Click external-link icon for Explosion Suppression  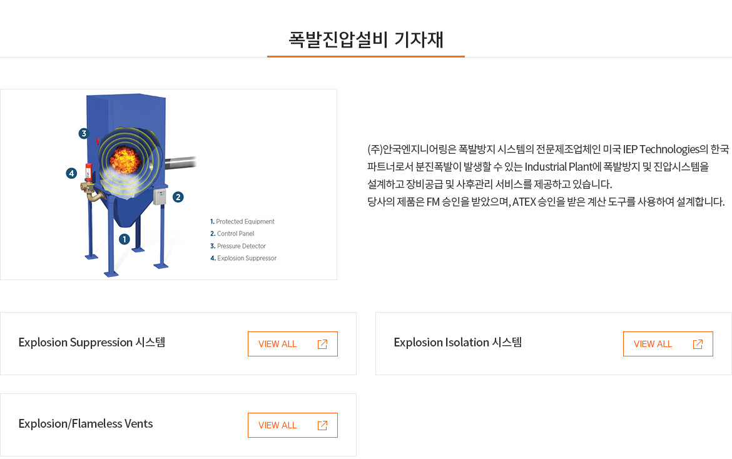pyautogui.click(x=322, y=344)
